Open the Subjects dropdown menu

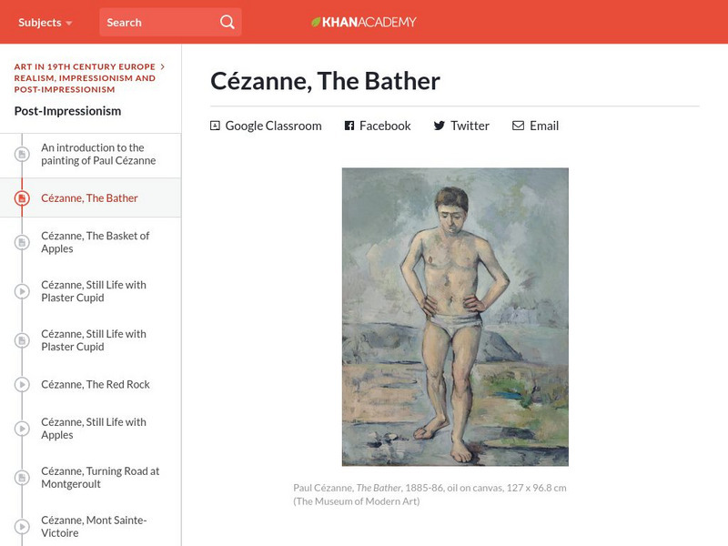click(45, 22)
